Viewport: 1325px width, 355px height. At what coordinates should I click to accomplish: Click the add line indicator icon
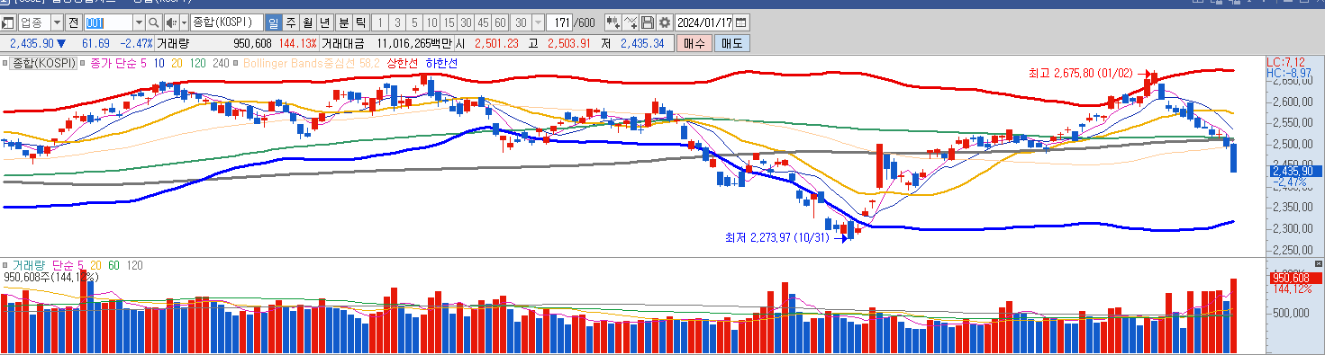631,22
